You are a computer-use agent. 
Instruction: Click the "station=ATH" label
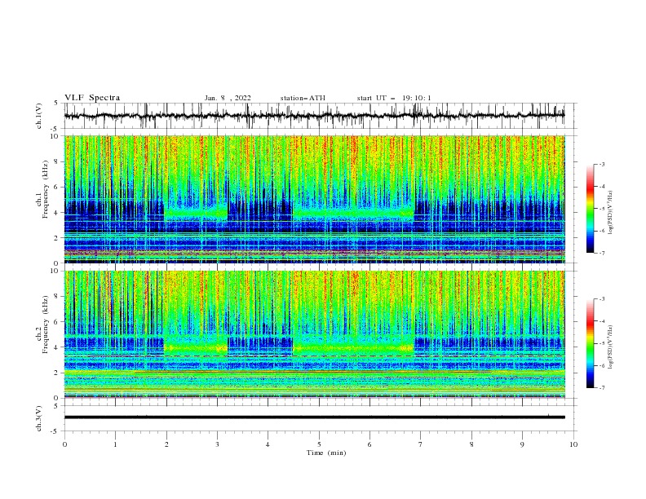[x=303, y=98]
